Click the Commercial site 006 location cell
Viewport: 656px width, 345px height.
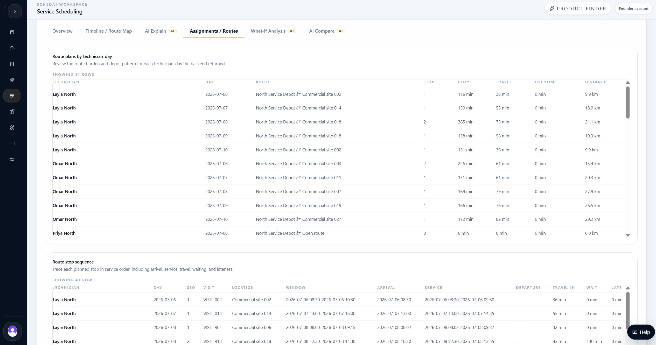tap(251, 327)
